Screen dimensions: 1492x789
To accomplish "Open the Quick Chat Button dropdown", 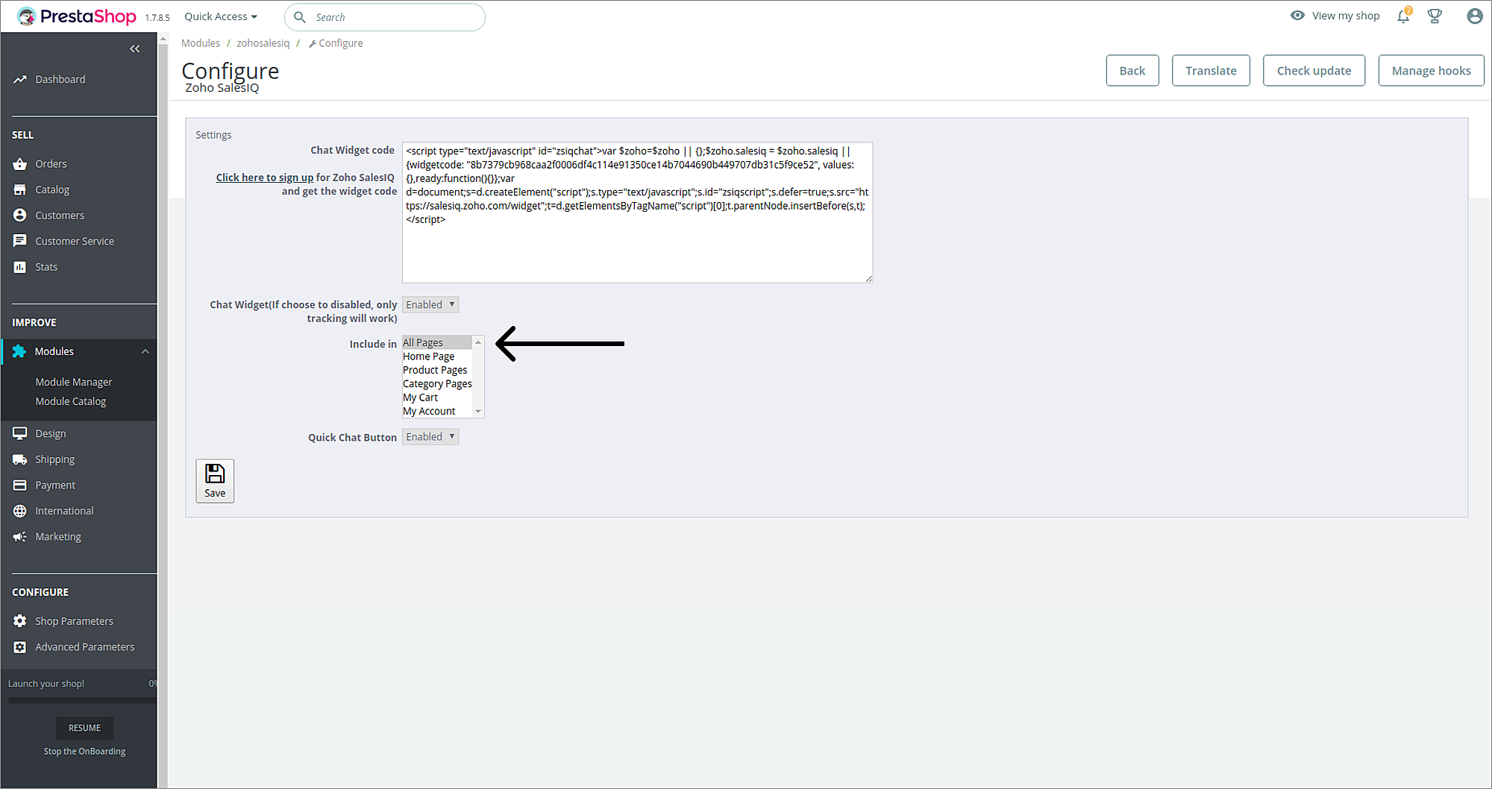I will (x=430, y=436).
